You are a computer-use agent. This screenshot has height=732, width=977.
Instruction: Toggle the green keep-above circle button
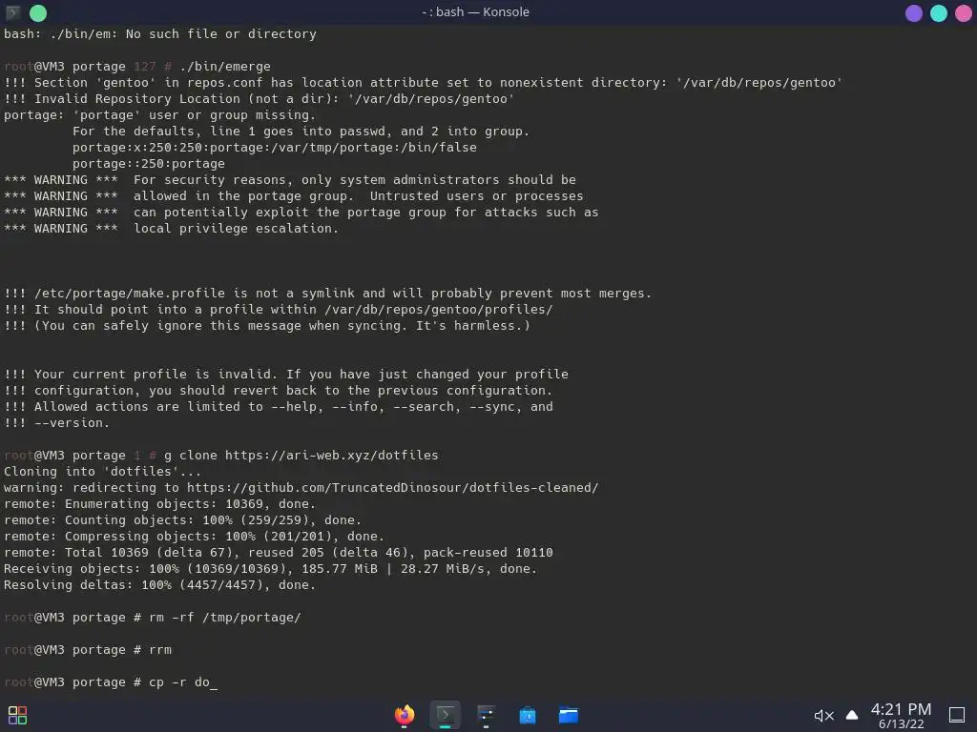point(38,12)
